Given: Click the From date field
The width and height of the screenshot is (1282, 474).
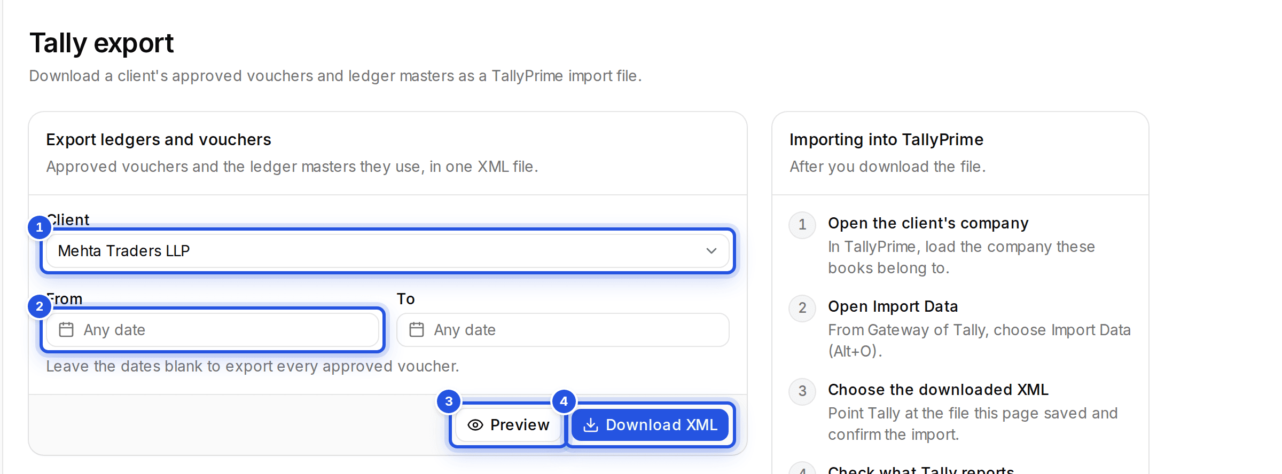Looking at the screenshot, I should [x=213, y=330].
